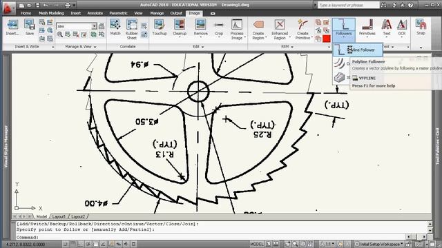Click the Process Image tool

(237, 29)
